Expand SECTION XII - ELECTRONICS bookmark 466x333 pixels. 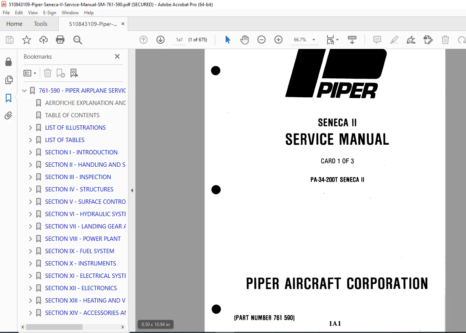pyautogui.click(x=31, y=288)
